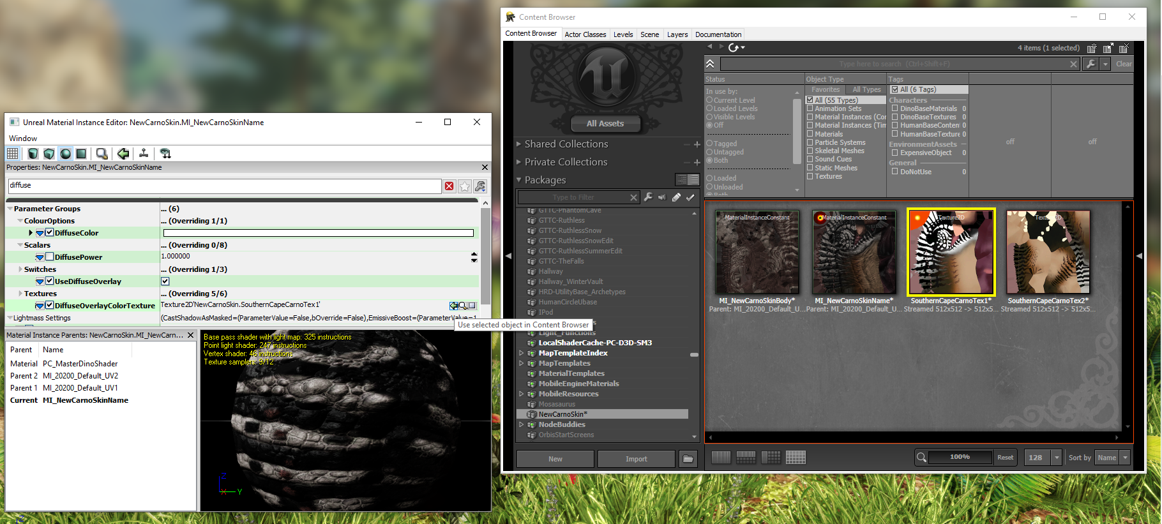Click the DiffuseColor white color swatch

(x=319, y=233)
